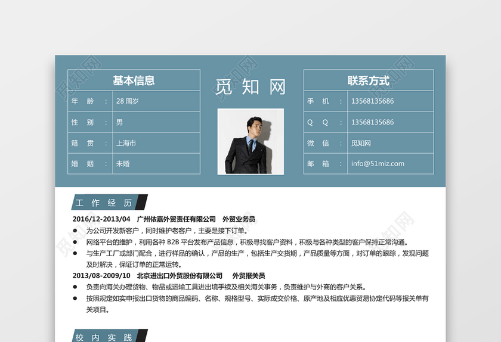Click the 基本信息 table header

pos(134,80)
